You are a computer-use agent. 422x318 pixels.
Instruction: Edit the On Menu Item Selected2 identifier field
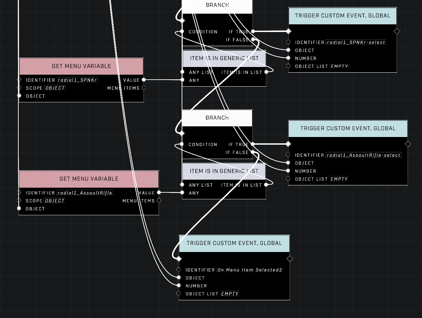click(x=250, y=270)
